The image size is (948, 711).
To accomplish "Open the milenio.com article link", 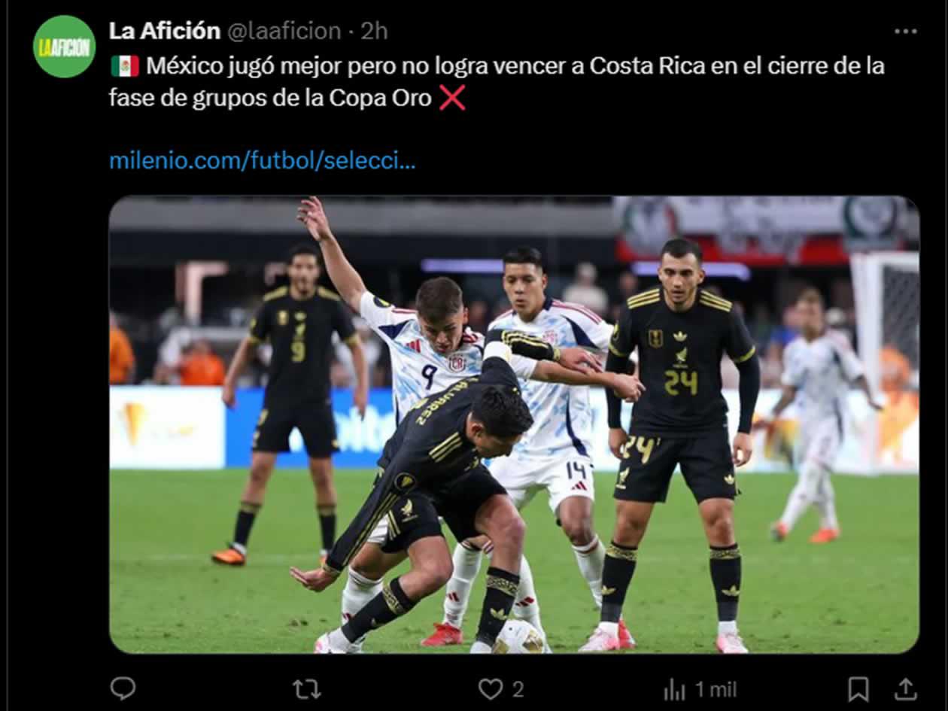I will click(x=263, y=160).
